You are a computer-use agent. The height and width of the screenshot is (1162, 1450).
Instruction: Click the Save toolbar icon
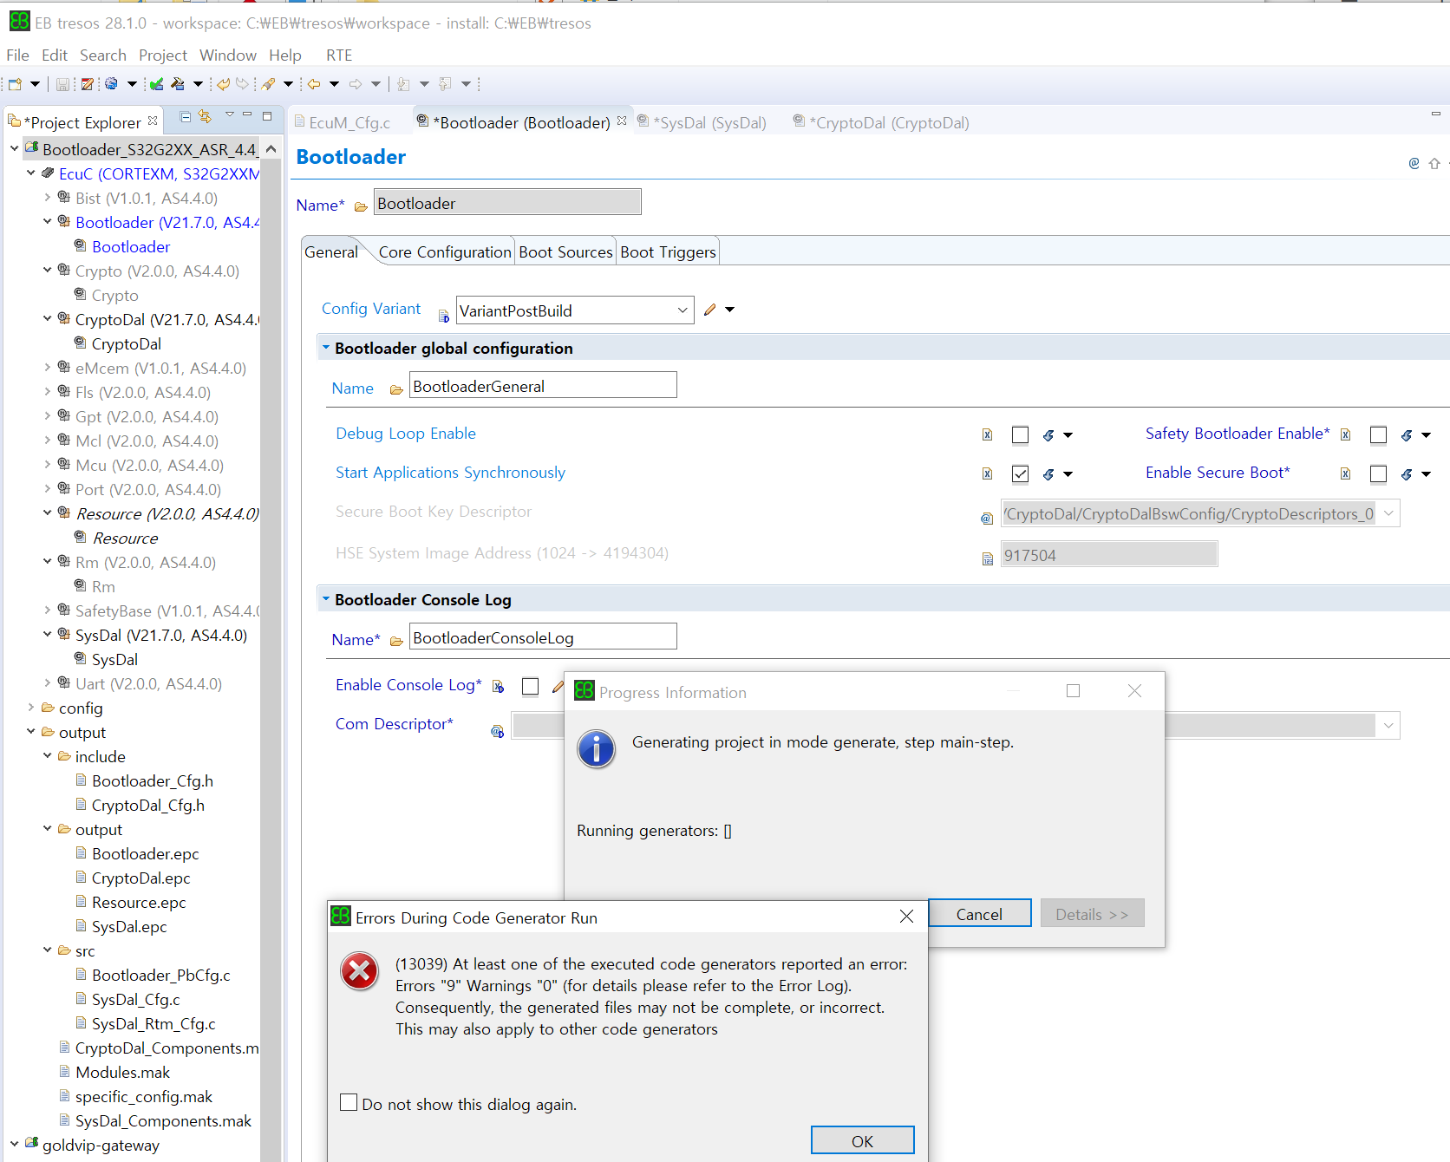pyautogui.click(x=62, y=84)
